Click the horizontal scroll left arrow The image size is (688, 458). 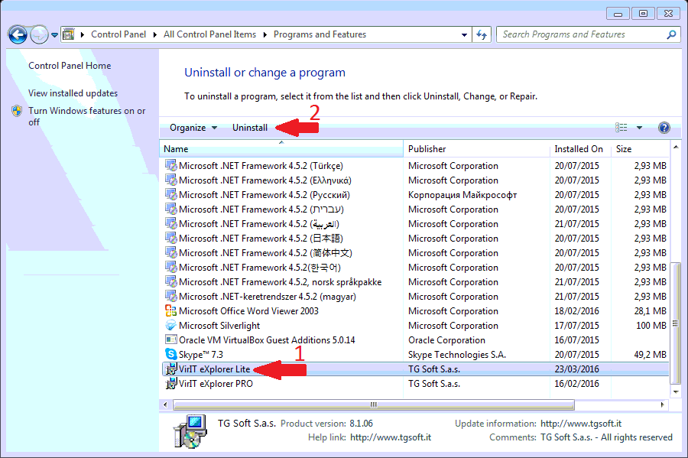[165, 404]
